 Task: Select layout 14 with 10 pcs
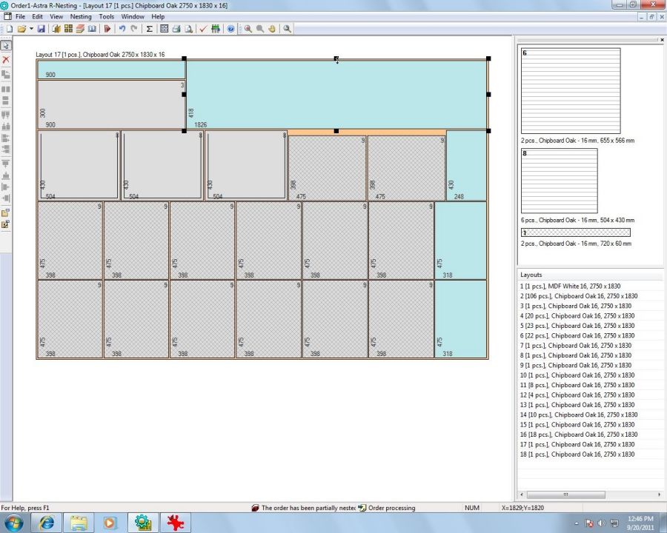(x=578, y=415)
